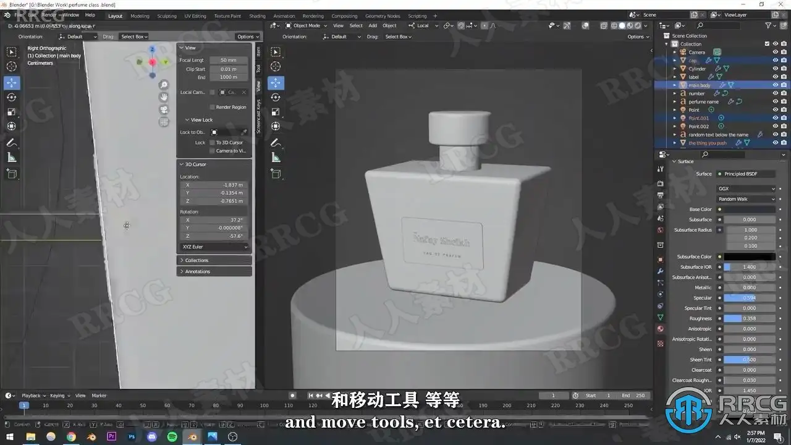Select the Add Cube tool in right viewport
The height and width of the screenshot is (445, 791).
[x=276, y=174]
